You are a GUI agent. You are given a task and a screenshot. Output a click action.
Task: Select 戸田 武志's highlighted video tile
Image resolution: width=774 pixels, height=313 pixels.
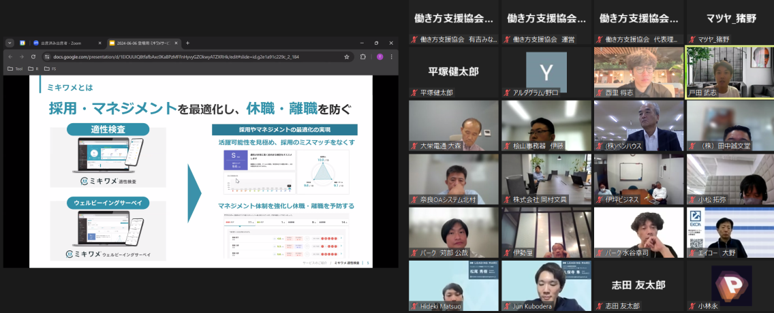tap(729, 72)
